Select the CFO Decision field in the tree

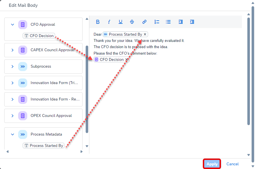pyautogui.click(x=39, y=36)
